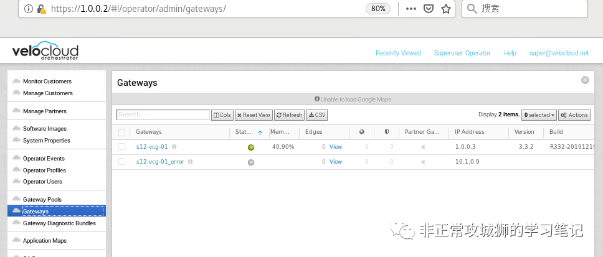This screenshot has width=603, height=257.
Task: Open Operator Users page
Action: coord(42,181)
